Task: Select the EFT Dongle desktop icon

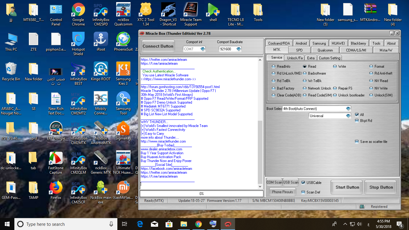Action: (56, 131)
